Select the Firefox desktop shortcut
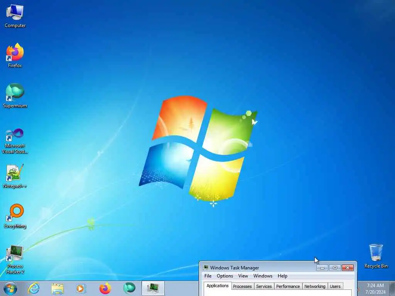395x296 pixels. (x=15, y=55)
